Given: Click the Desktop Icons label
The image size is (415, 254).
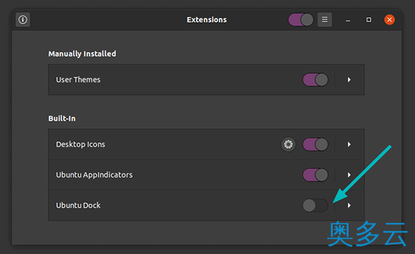Looking at the screenshot, I should [x=80, y=144].
